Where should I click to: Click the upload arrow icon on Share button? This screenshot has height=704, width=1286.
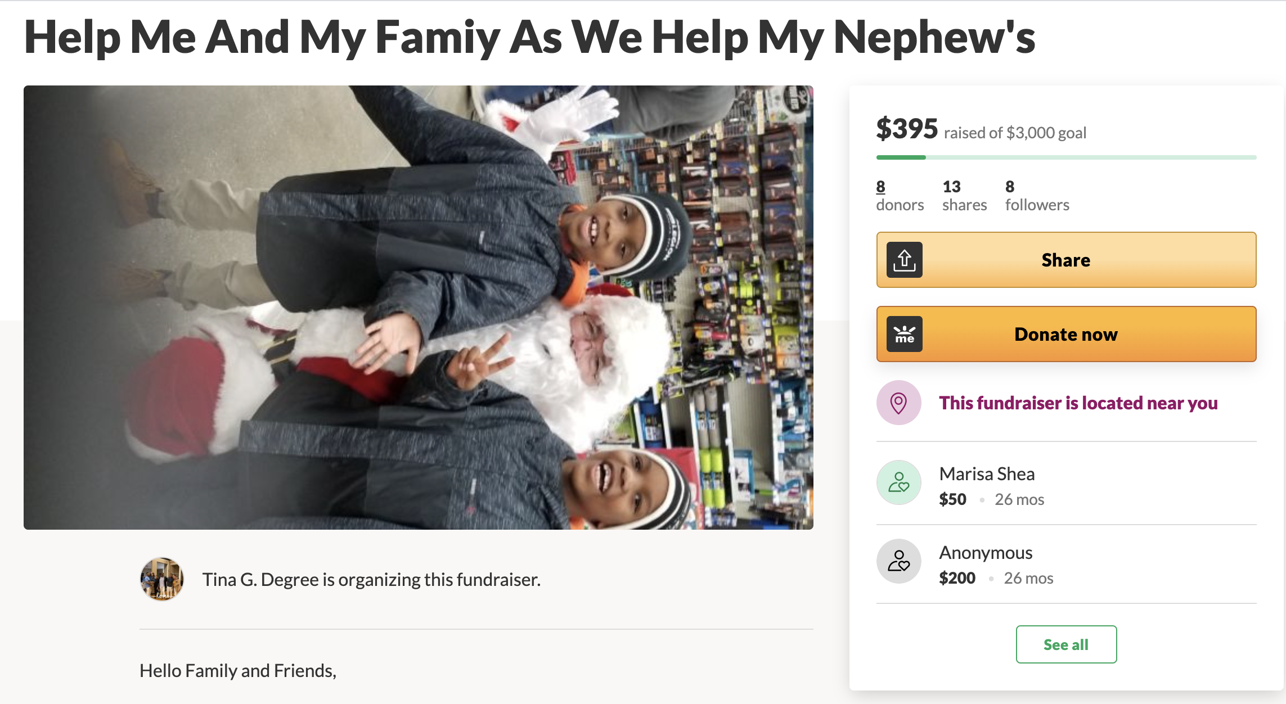coord(904,260)
